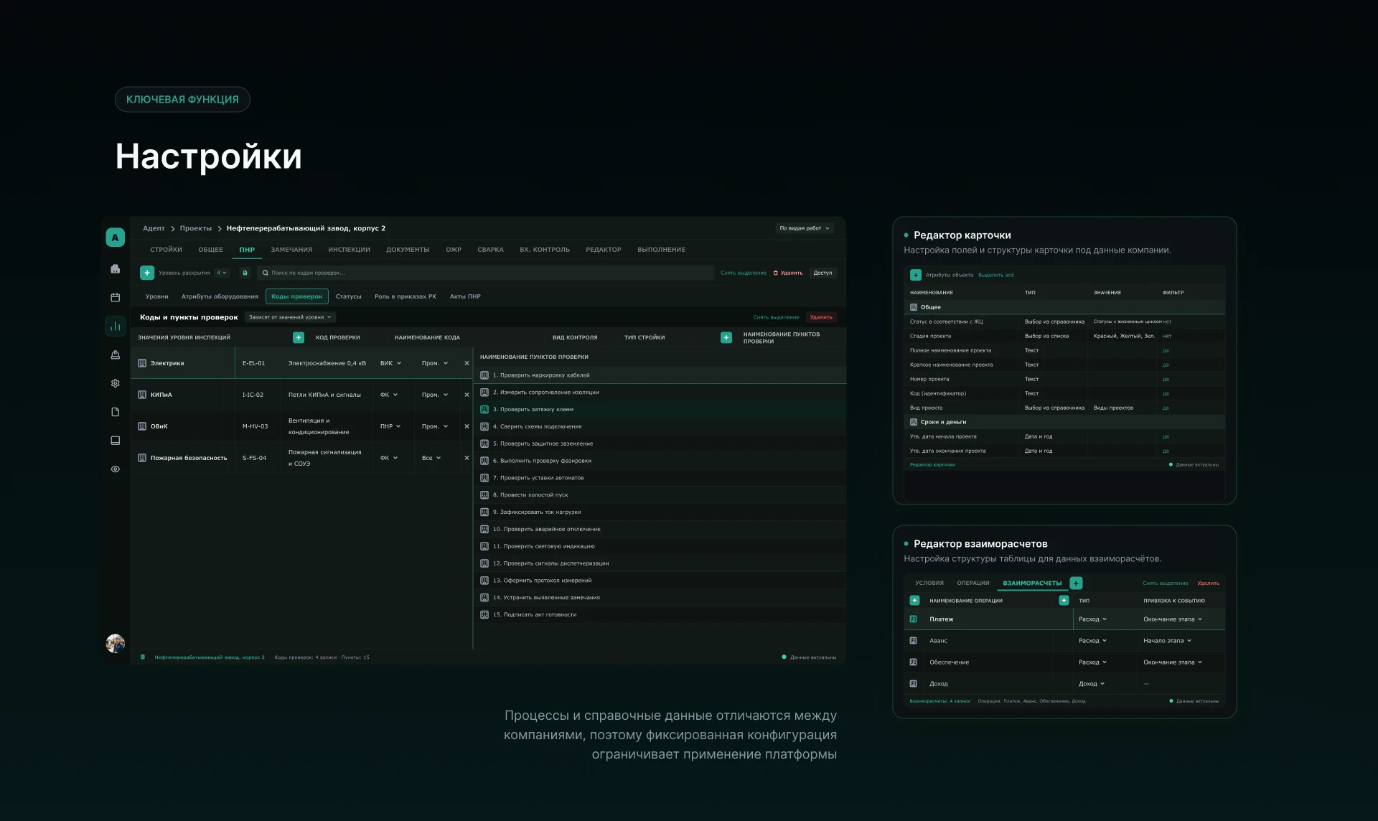Click the red Удалить button in the toolbar
Image resolution: width=1378 pixels, height=821 pixels.
click(x=788, y=273)
